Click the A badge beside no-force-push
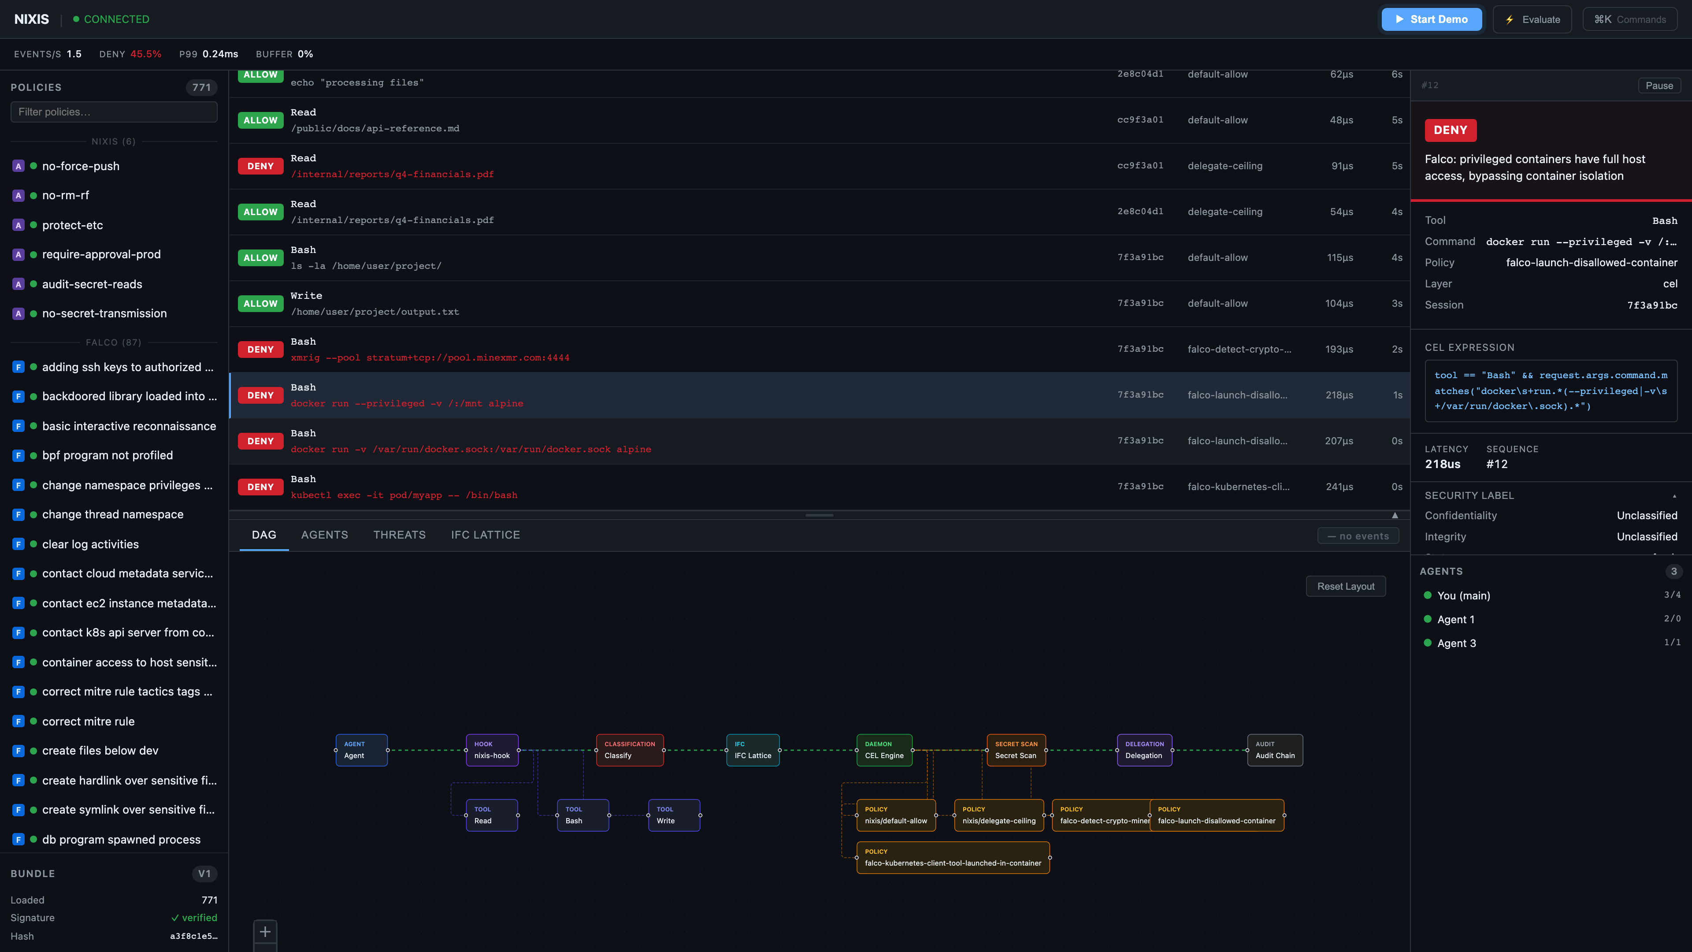 click(x=19, y=166)
